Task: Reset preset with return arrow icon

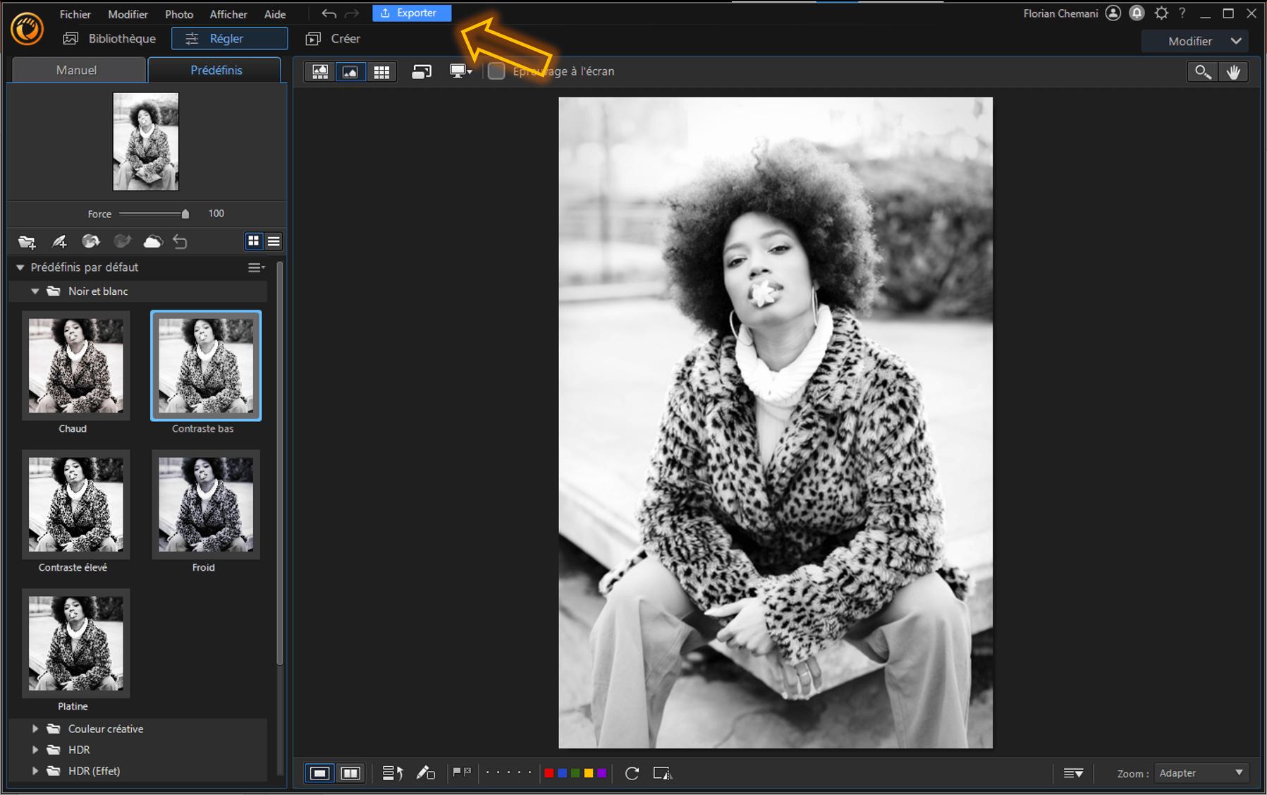Action: [180, 242]
